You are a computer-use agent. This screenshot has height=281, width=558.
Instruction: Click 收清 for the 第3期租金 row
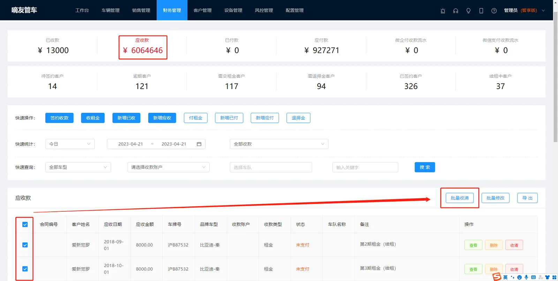point(514,269)
